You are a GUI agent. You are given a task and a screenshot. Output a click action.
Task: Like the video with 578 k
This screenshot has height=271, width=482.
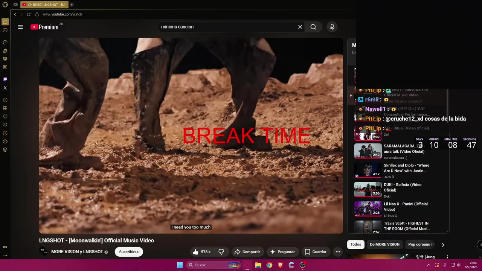coord(202,252)
